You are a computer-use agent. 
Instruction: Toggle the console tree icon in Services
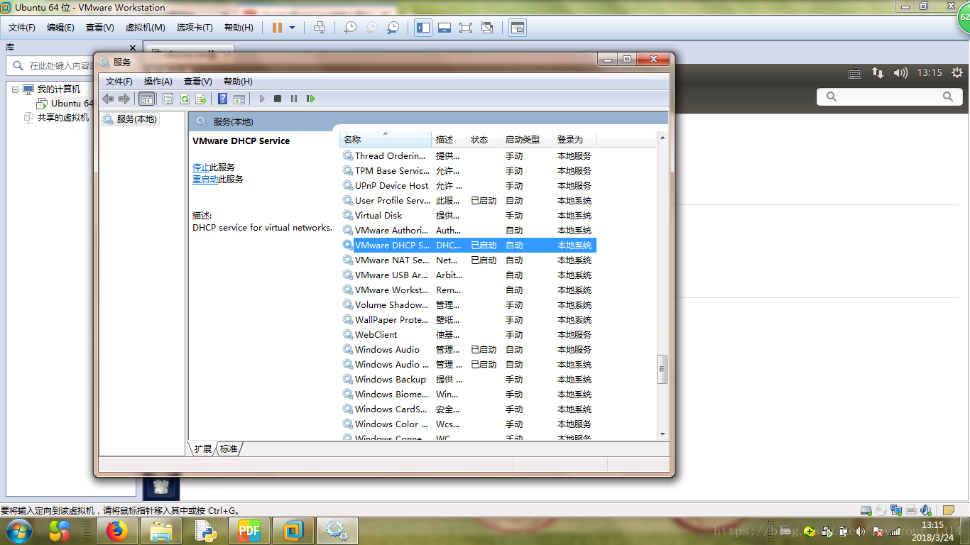point(146,99)
